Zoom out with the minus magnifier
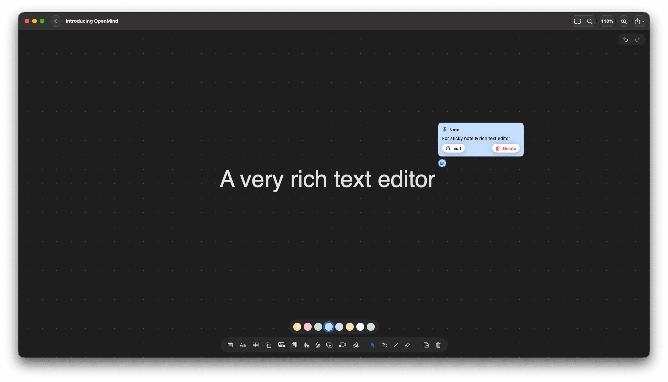 pyautogui.click(x=590, y=21)
